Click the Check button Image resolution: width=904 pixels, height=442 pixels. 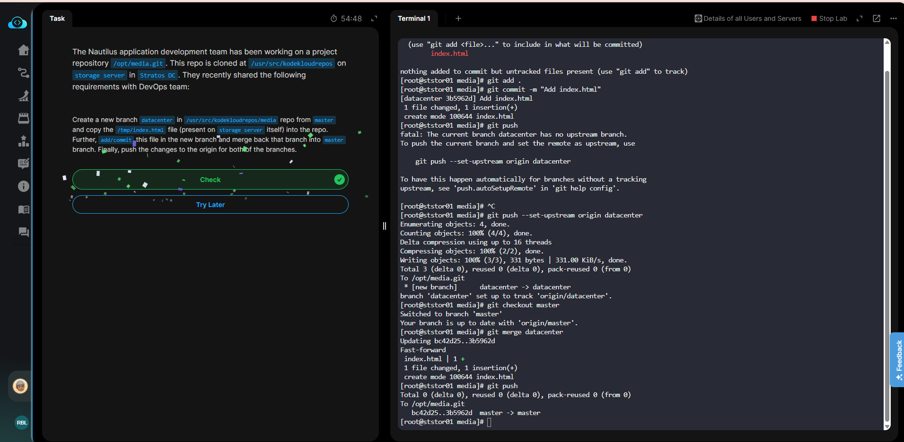pyautogui.click(x=210, y=180)
